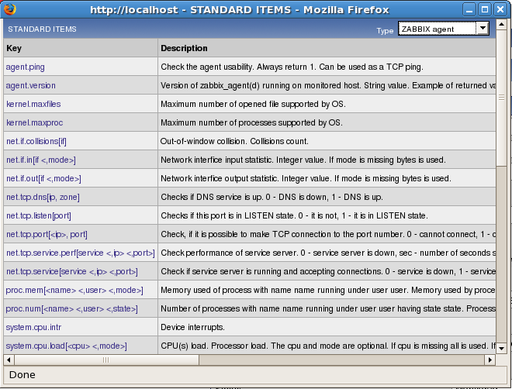
Task: Click the system.cpu.intr key
Action: pyautogui.click(x=33, y=327)
